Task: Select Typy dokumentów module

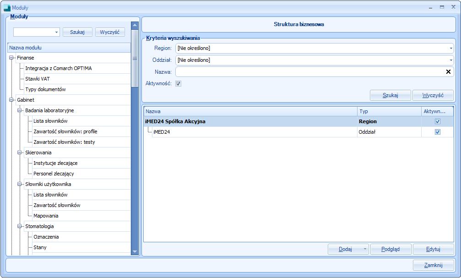Action: click(x=45, y=89)
